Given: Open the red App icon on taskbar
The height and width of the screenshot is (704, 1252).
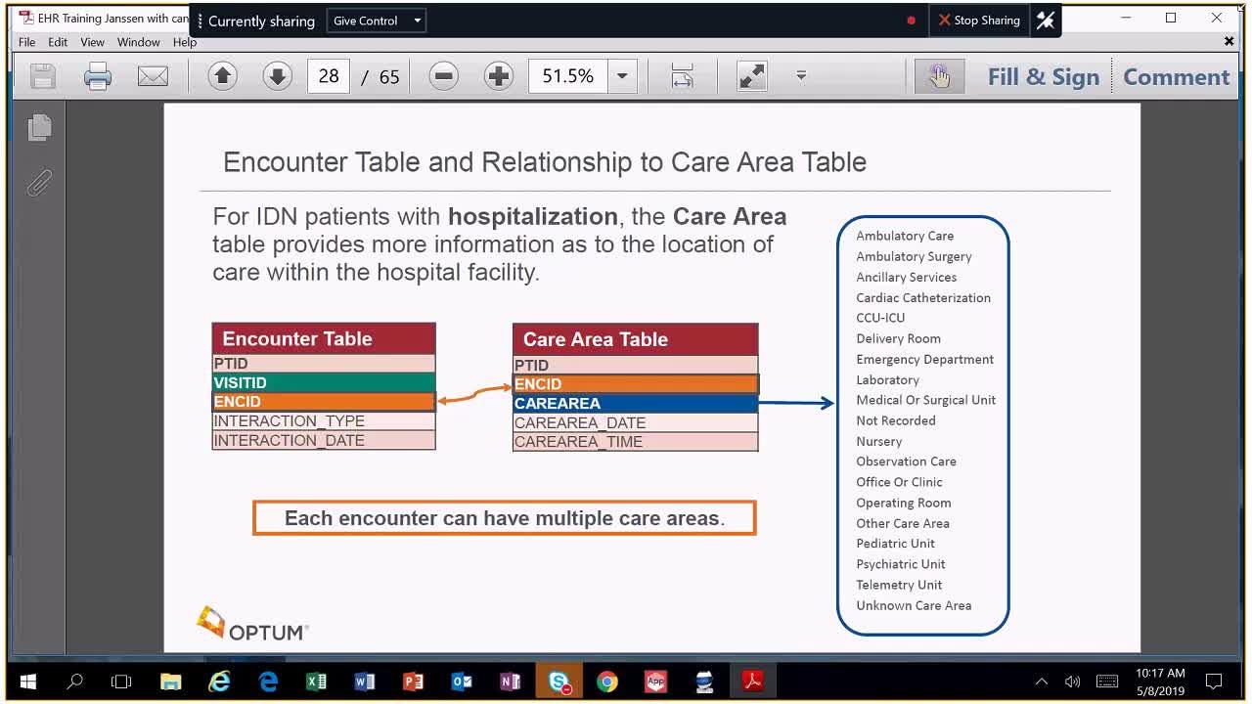Looking at the screenshot, I should click(655, 682).
